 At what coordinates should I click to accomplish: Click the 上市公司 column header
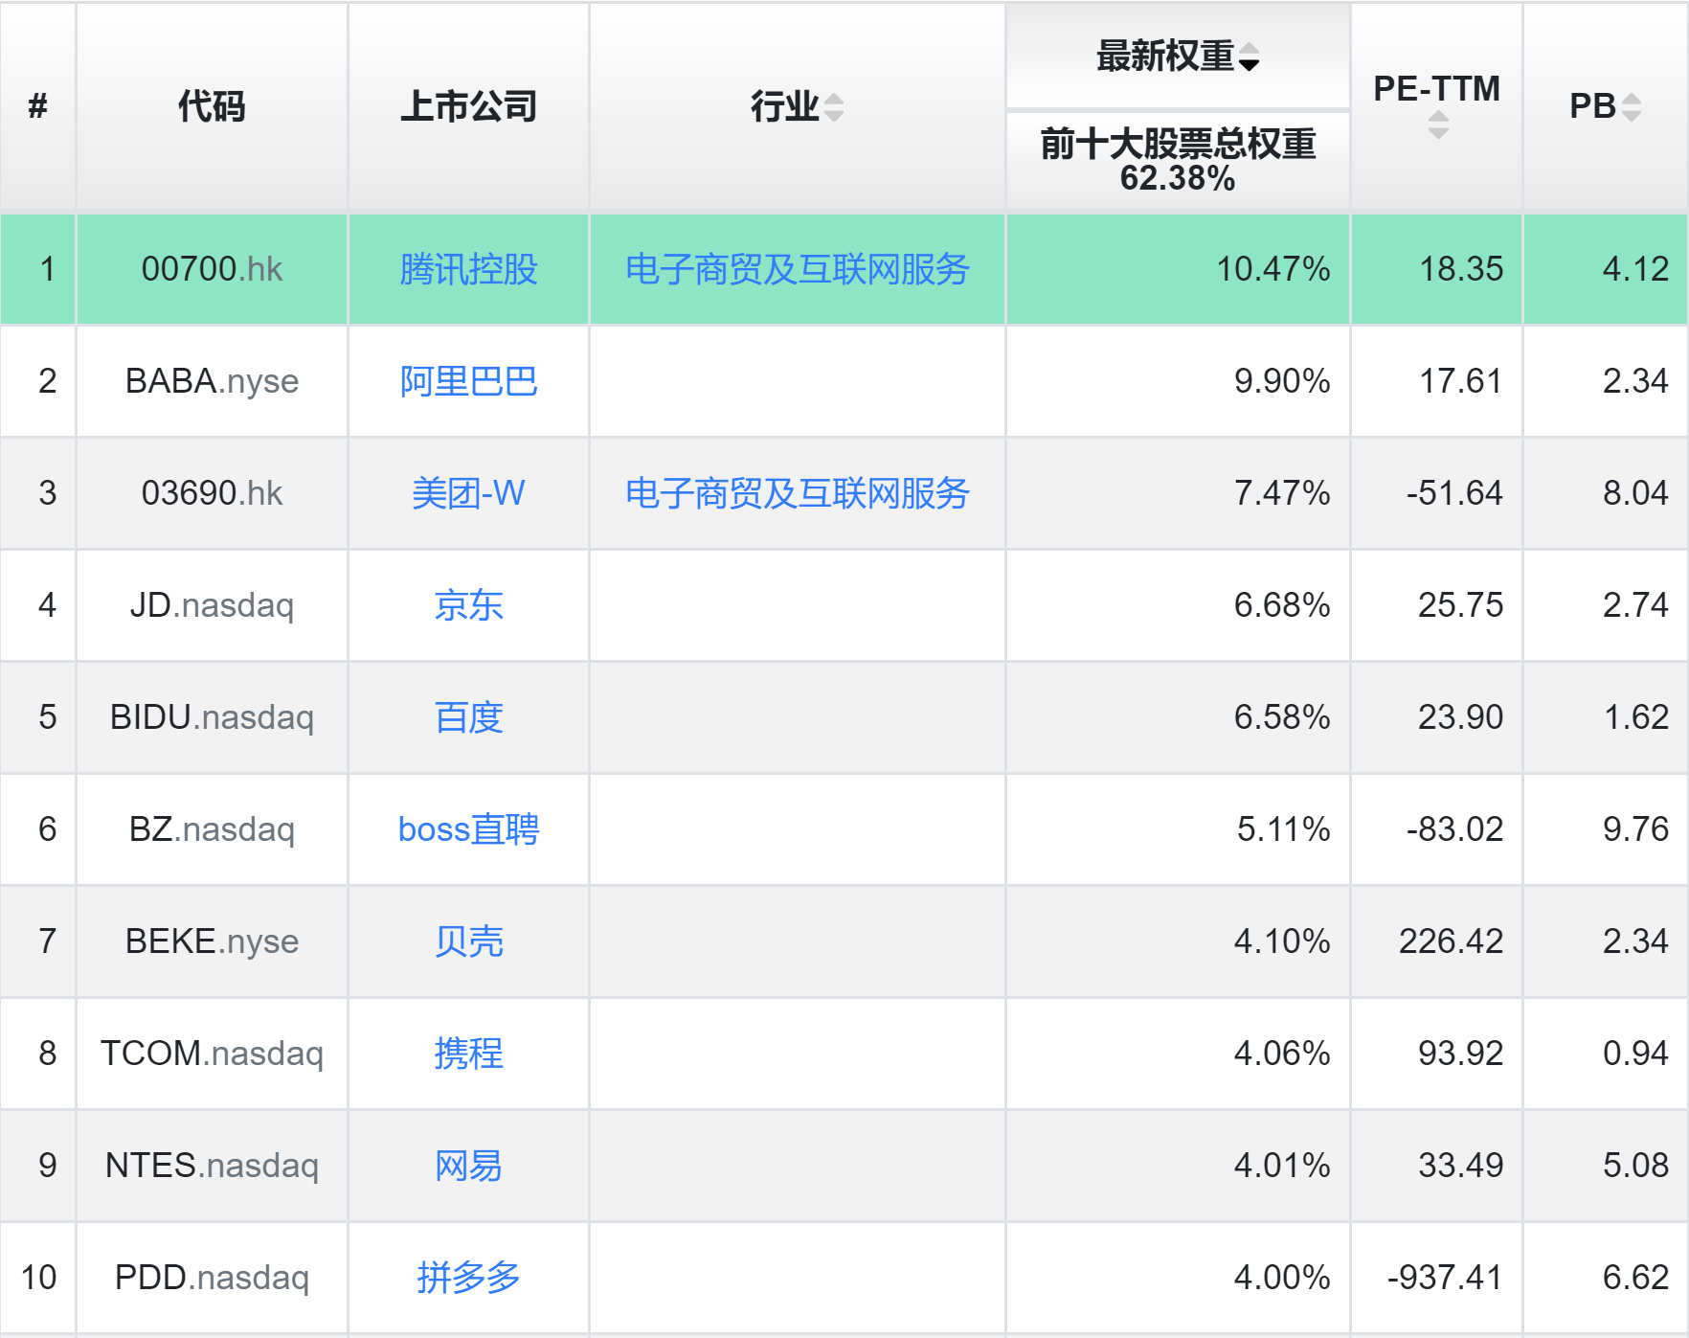click(x=468, y=106)
